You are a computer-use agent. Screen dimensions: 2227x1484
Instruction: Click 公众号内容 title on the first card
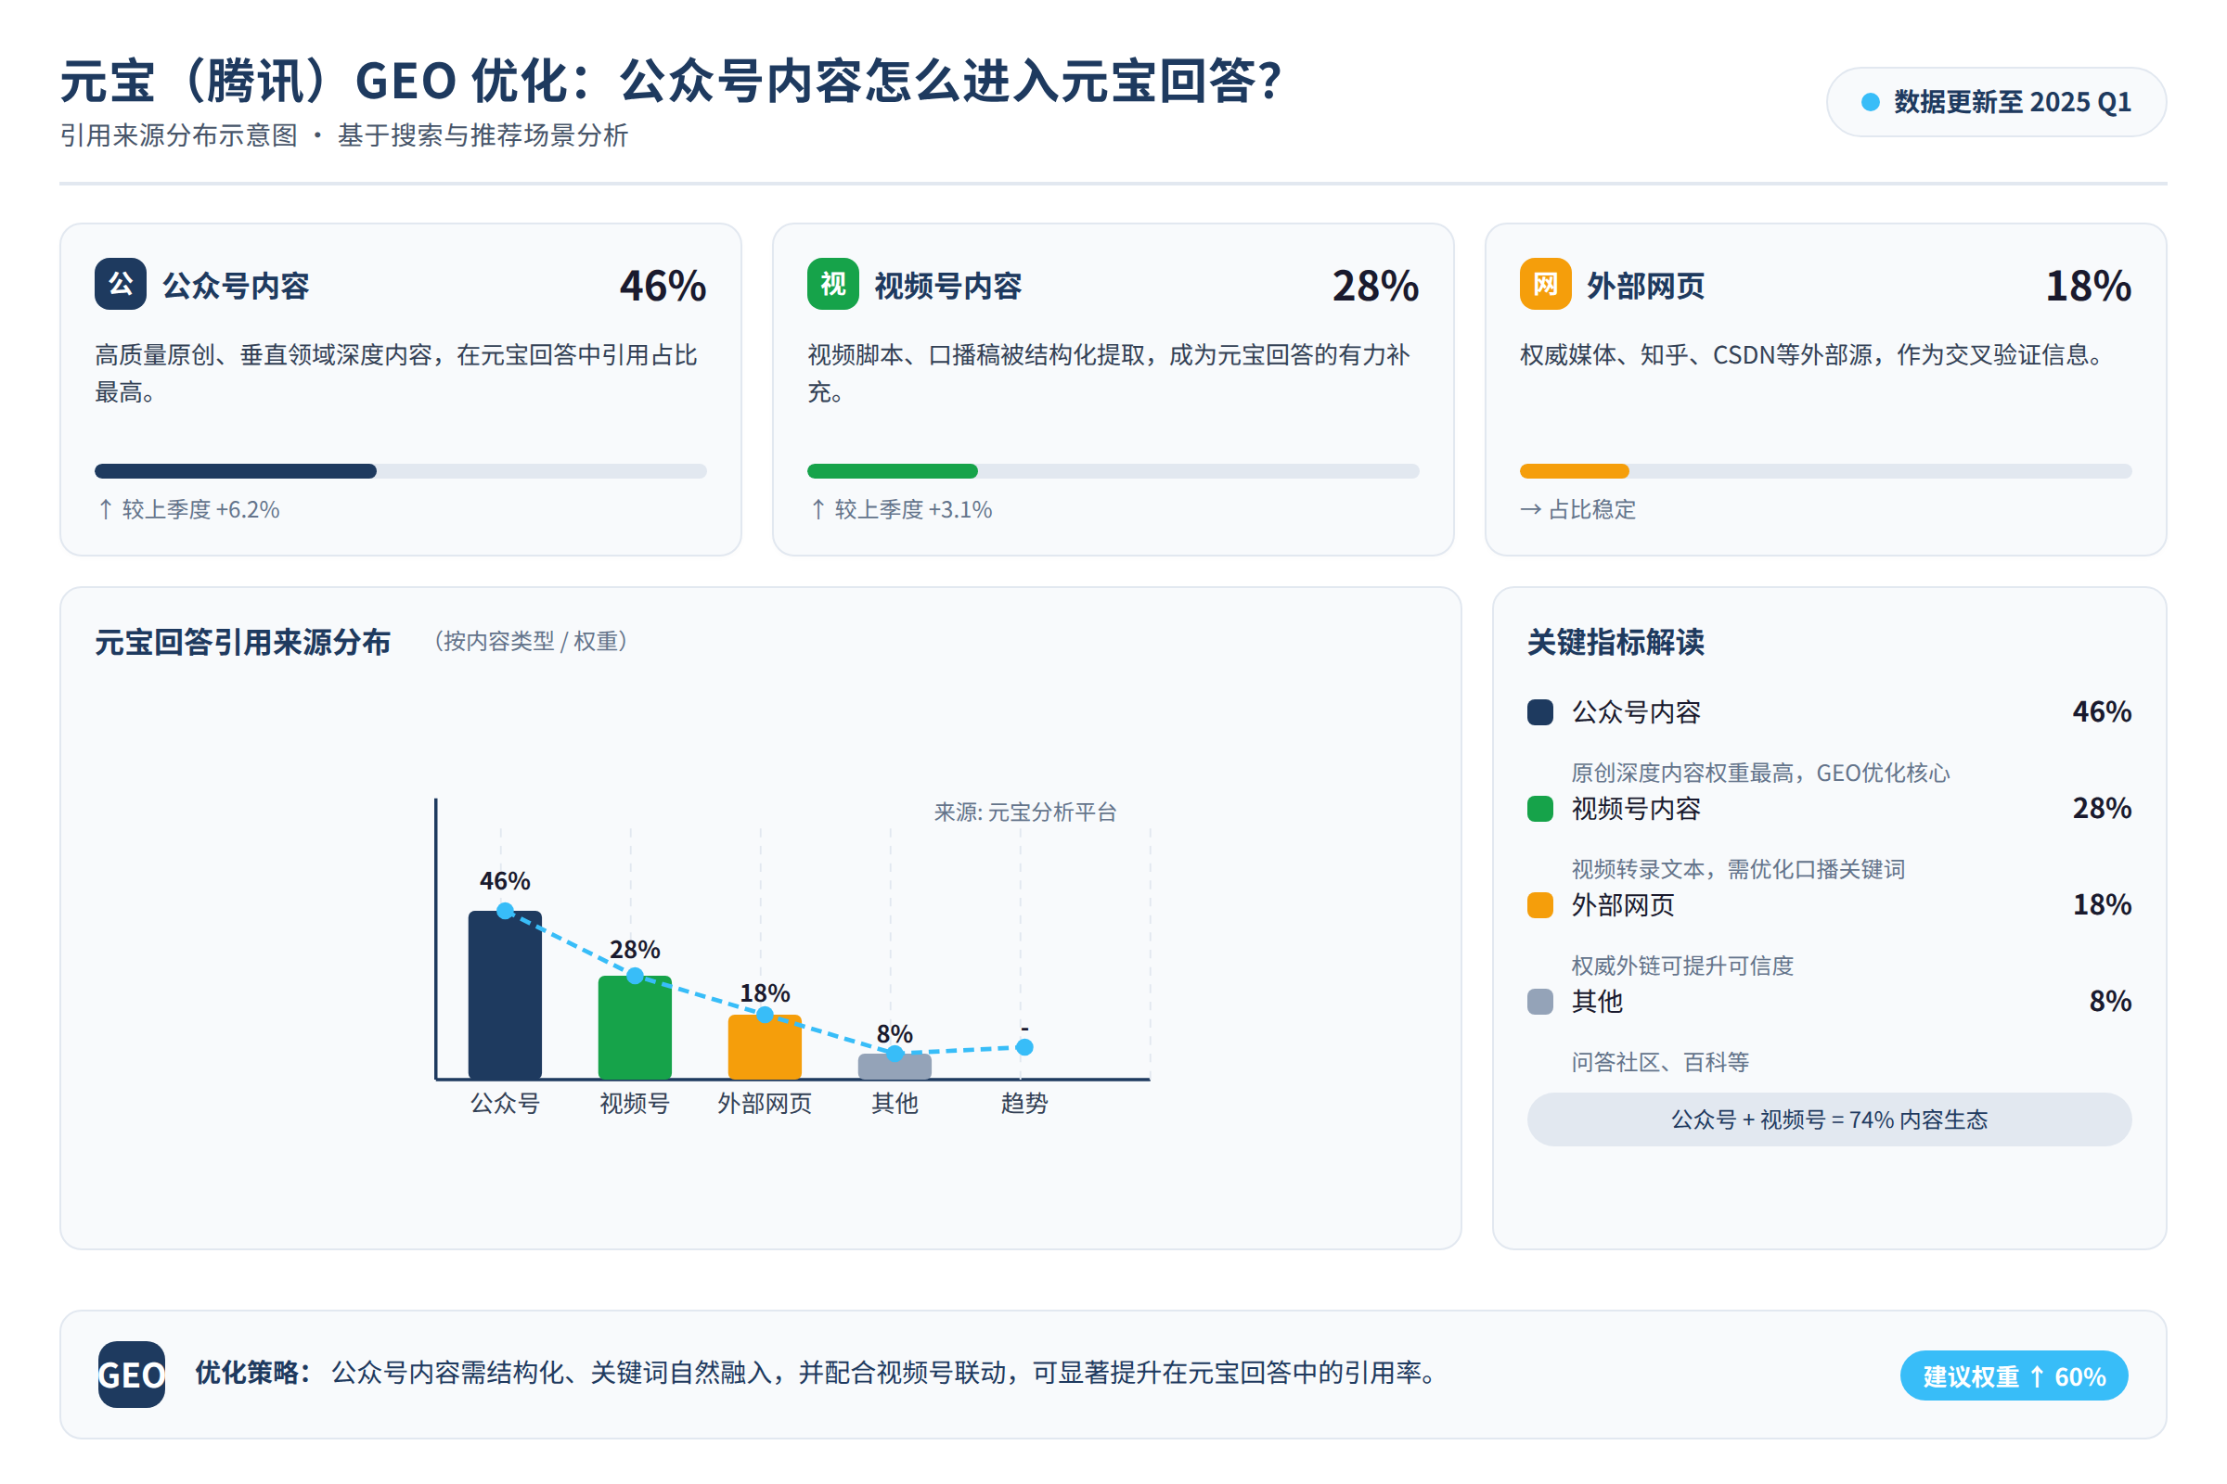[x=236, y=286]
